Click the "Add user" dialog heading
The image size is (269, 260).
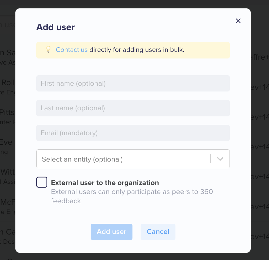55,27
